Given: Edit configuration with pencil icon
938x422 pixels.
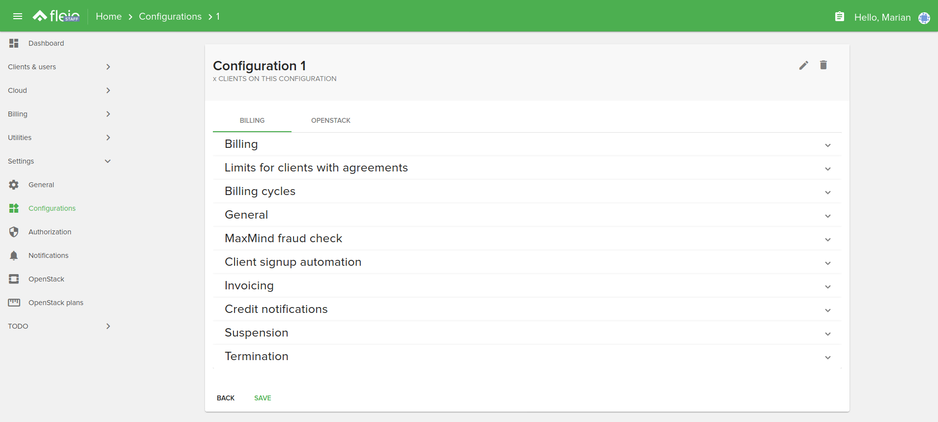Looking at the screenshot, I should tap(804, 65).
